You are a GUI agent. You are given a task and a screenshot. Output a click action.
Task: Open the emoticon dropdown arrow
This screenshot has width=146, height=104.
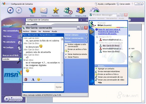[x=41, y=79]
